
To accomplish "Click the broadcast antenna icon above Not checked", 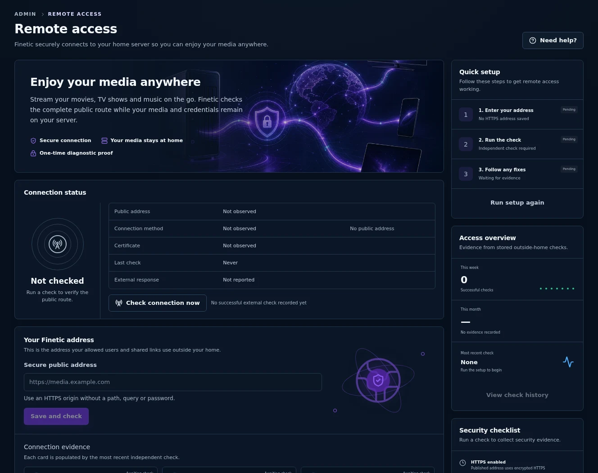I will (58, 244).
